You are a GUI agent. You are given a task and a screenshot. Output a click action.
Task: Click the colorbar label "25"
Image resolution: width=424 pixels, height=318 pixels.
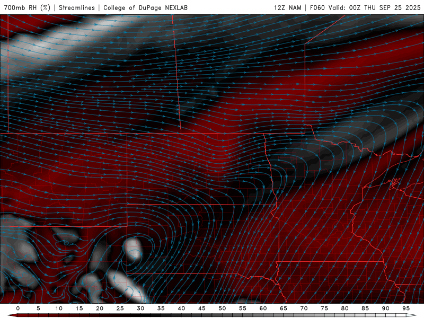[120, 308]
